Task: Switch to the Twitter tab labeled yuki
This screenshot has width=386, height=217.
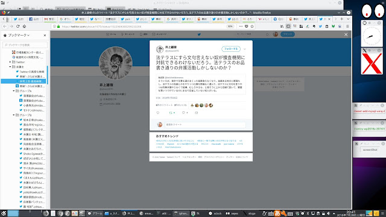Action: [126, 19]
